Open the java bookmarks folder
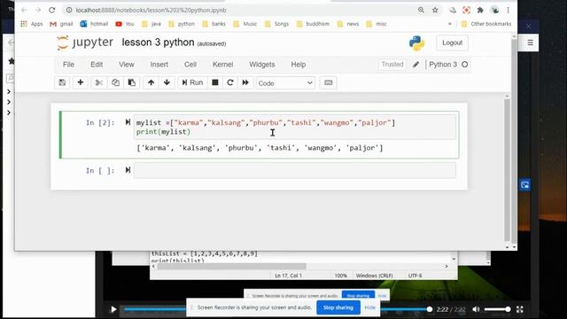The height and width of the screenshot is (319, 567). click(x=151, y=24)
